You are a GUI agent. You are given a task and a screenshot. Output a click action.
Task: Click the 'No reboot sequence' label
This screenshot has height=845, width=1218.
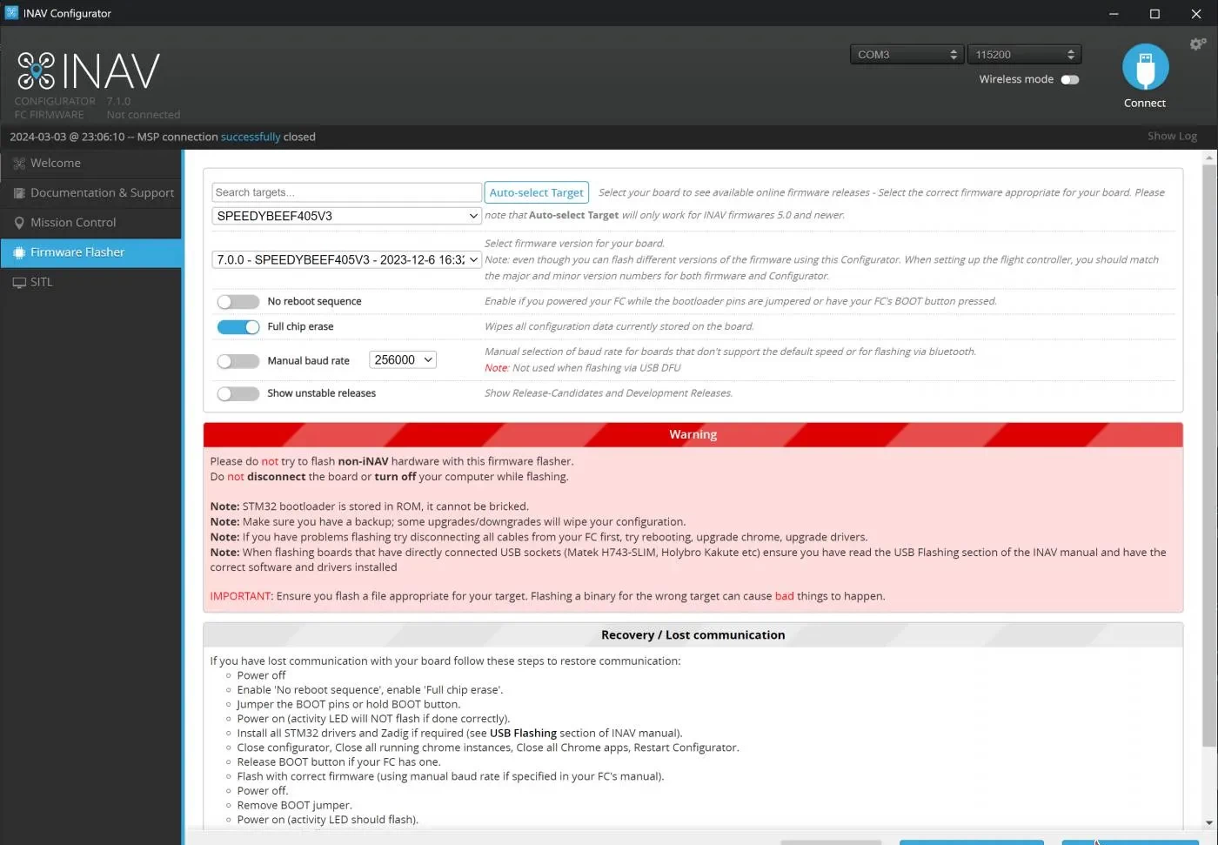tap(314, 301)
